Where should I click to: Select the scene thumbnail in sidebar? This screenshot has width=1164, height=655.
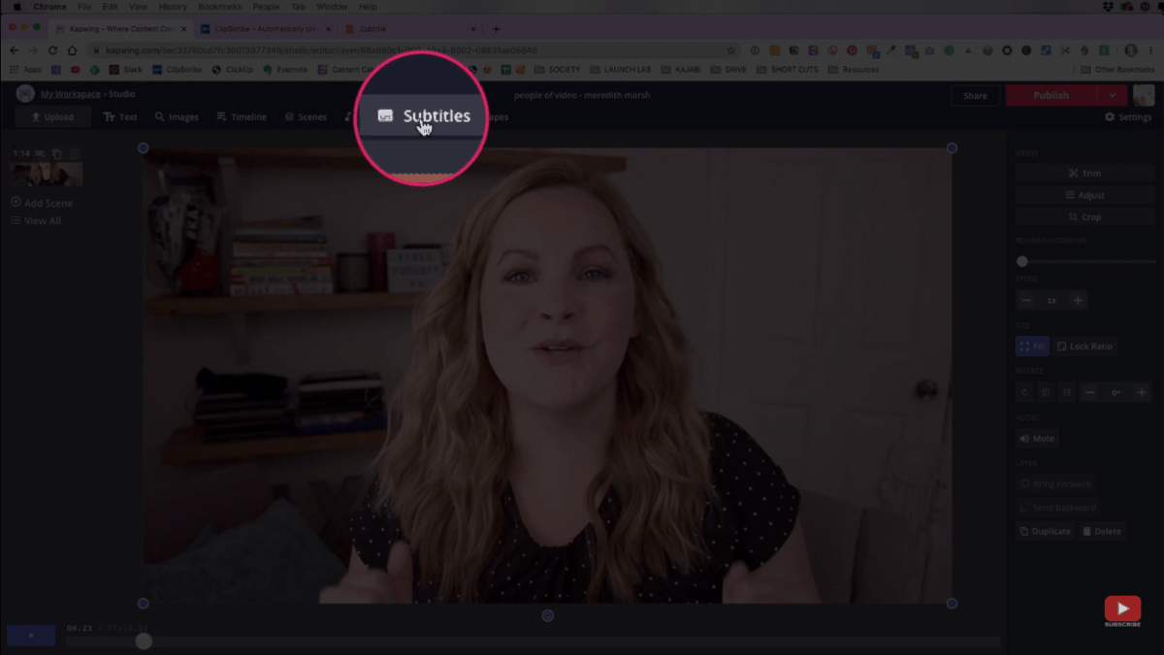coord(45,173)
